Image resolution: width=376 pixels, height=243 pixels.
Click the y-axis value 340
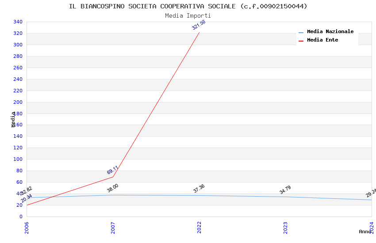click(18, 22)
